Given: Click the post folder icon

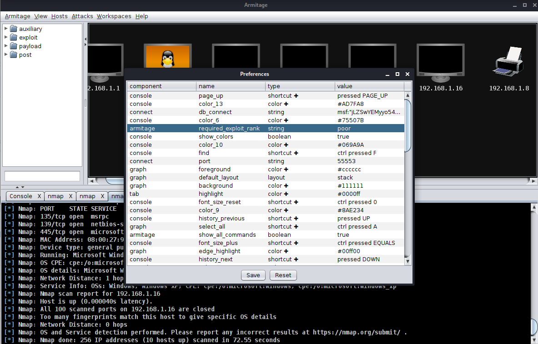Looking at the screenshot, I should click(14, 55).
